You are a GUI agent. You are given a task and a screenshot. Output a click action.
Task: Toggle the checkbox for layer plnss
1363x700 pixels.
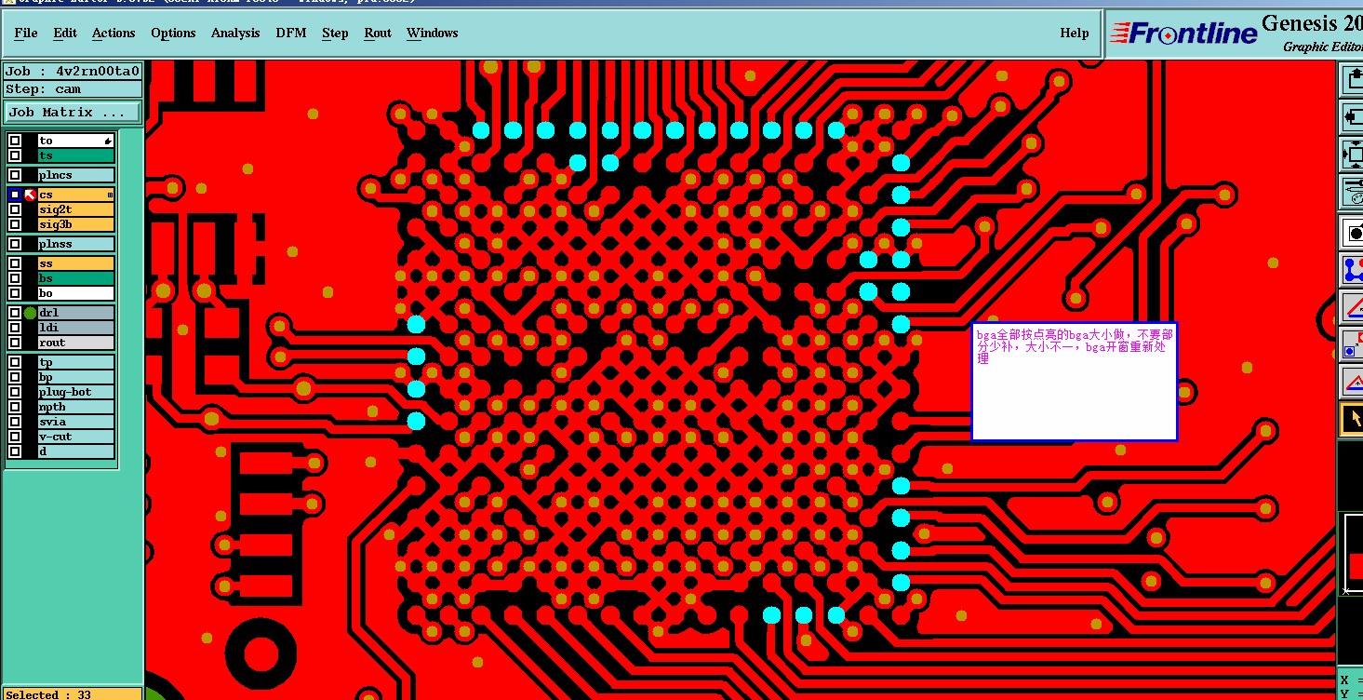(x=15, y=244)
